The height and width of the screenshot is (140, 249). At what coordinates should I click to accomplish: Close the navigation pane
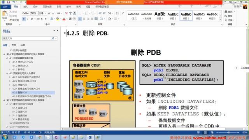coord(58,30)
